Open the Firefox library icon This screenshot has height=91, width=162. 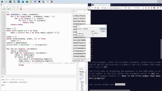pyautogui.click(x=146, y=8)
